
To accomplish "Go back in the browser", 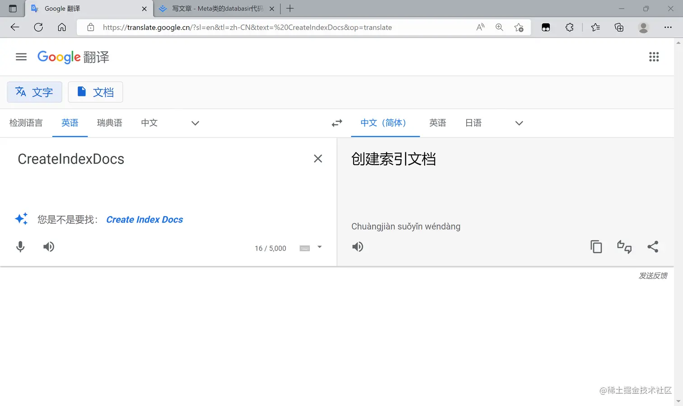I will (x=15, y=27).
